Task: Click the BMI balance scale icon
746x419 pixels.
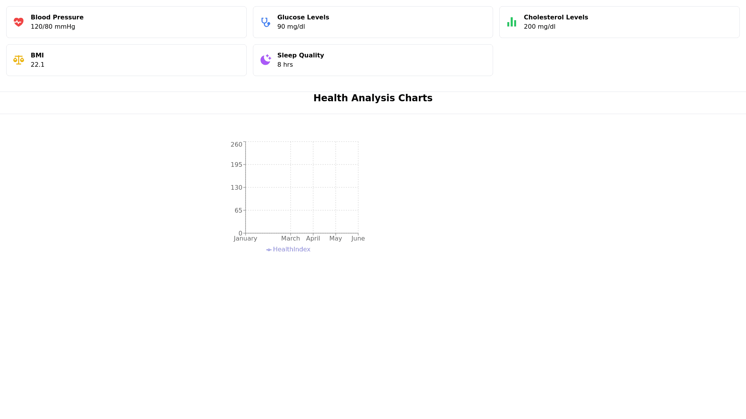Action: click(19, 60)
